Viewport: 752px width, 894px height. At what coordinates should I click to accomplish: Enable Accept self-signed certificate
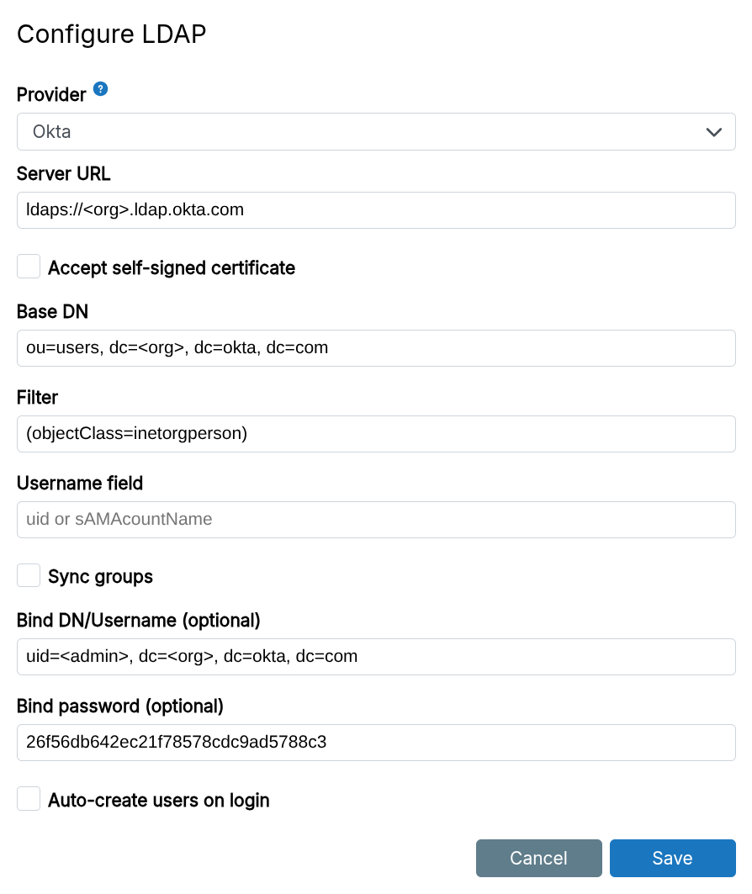click(x=29, y=266)
